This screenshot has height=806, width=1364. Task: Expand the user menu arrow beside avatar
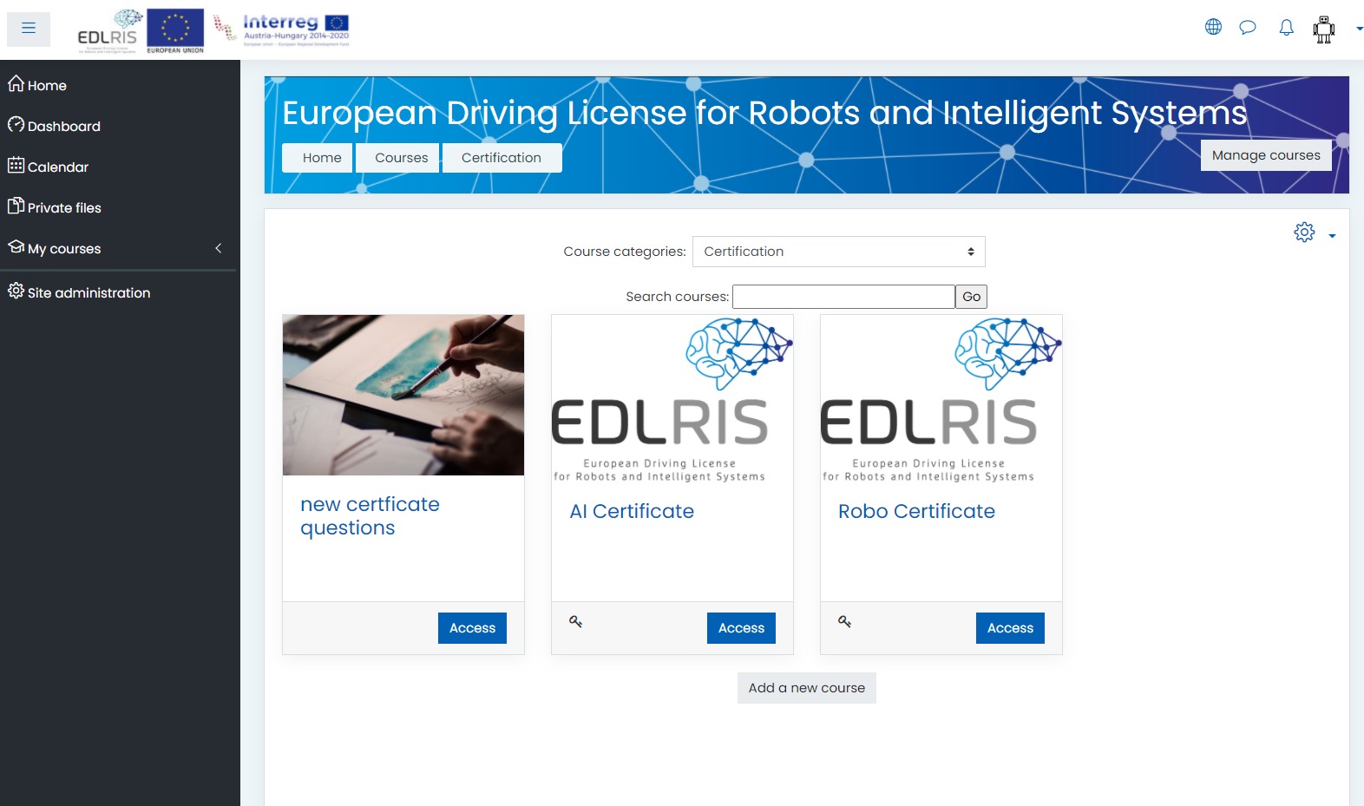coord(1359,29)
